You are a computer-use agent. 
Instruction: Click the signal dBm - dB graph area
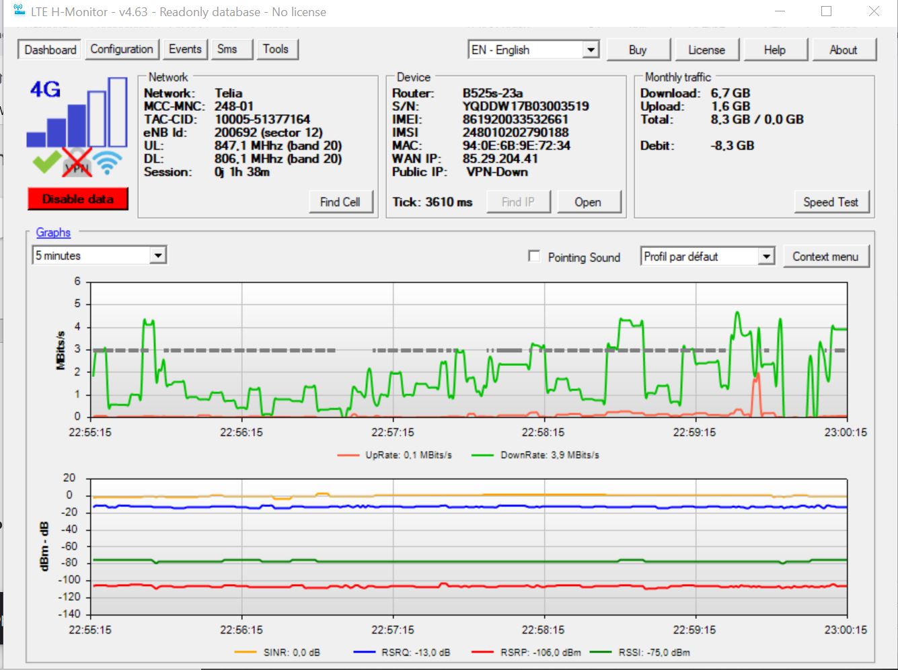point(469,546)
